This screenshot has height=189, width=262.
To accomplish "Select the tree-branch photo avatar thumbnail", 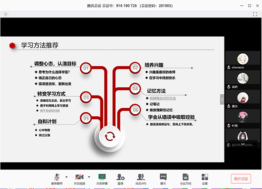I will 243,78.
